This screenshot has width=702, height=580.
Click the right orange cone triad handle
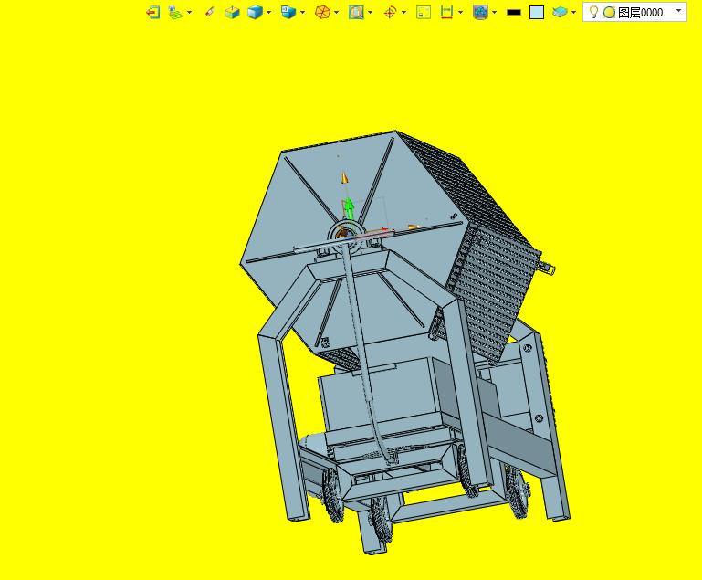pos(413,227)
